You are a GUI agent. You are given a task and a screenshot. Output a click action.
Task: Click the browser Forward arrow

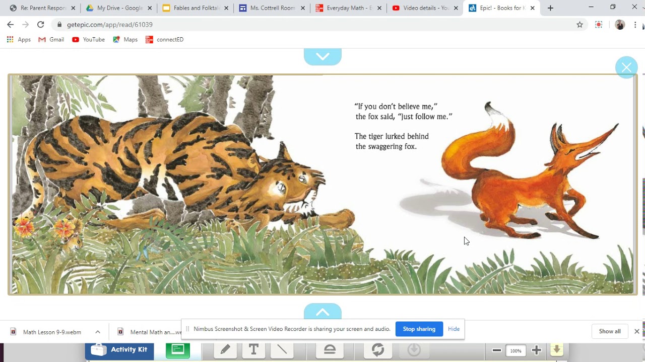tap(26, 24)
